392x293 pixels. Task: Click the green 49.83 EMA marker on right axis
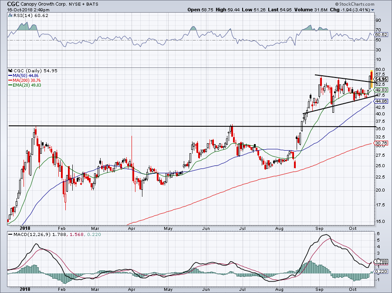pyautogui.click(x=381, y=90)
